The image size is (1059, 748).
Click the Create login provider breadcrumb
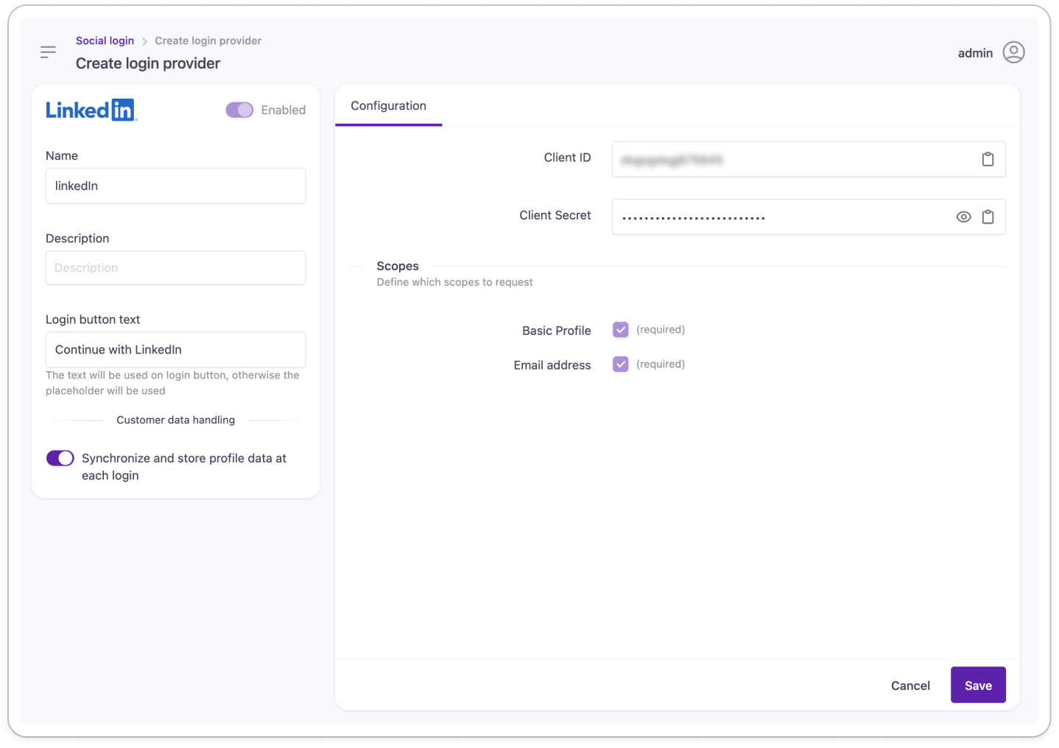208,40
